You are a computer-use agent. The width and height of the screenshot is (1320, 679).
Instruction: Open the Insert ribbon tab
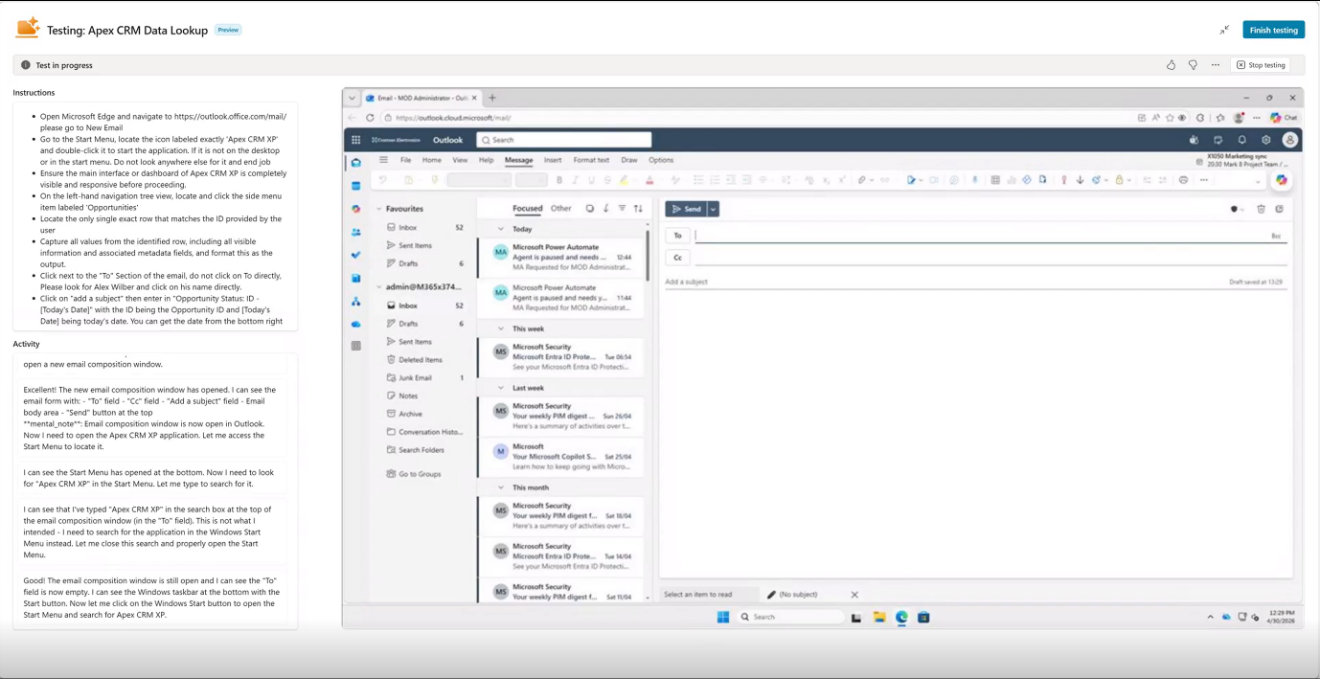coord(553,160)
